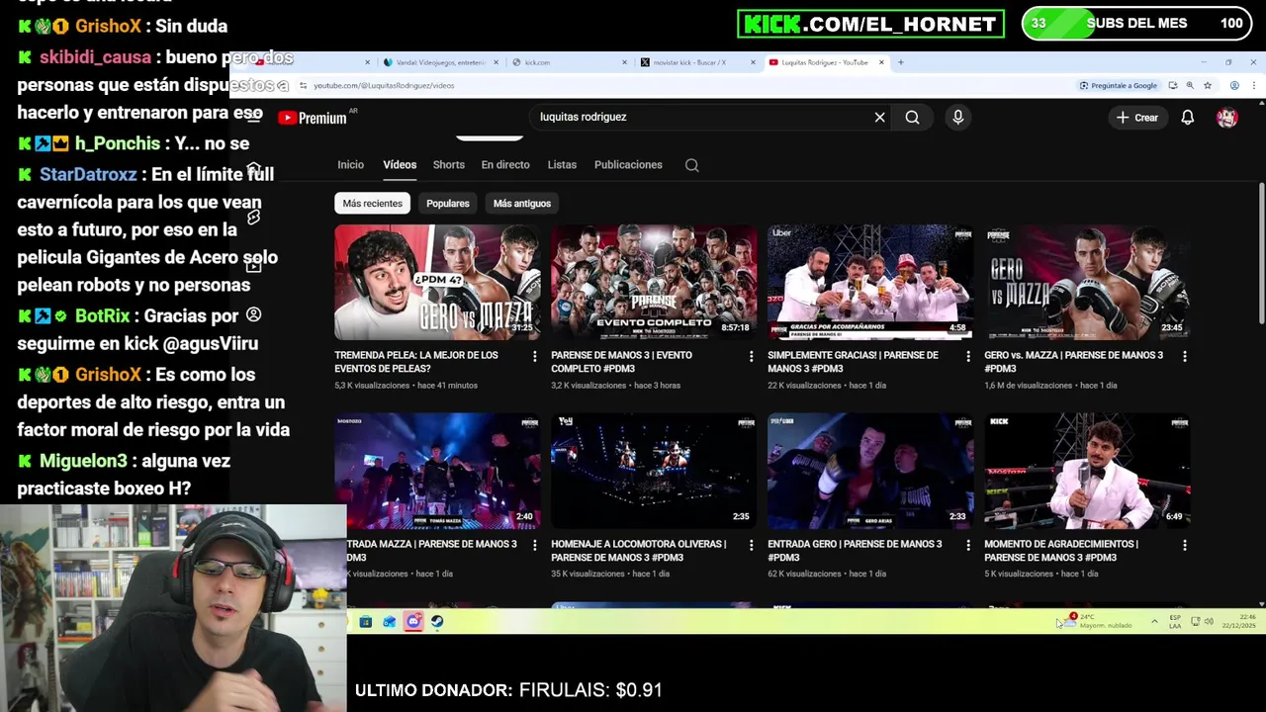The image size is (1266, 712).
Task: Open the Vídeos channel tab
Action: 400,165
